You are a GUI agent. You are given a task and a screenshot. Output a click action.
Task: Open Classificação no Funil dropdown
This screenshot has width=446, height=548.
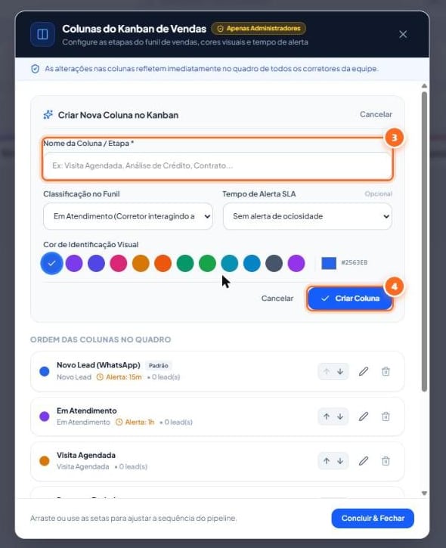(128, 216)
